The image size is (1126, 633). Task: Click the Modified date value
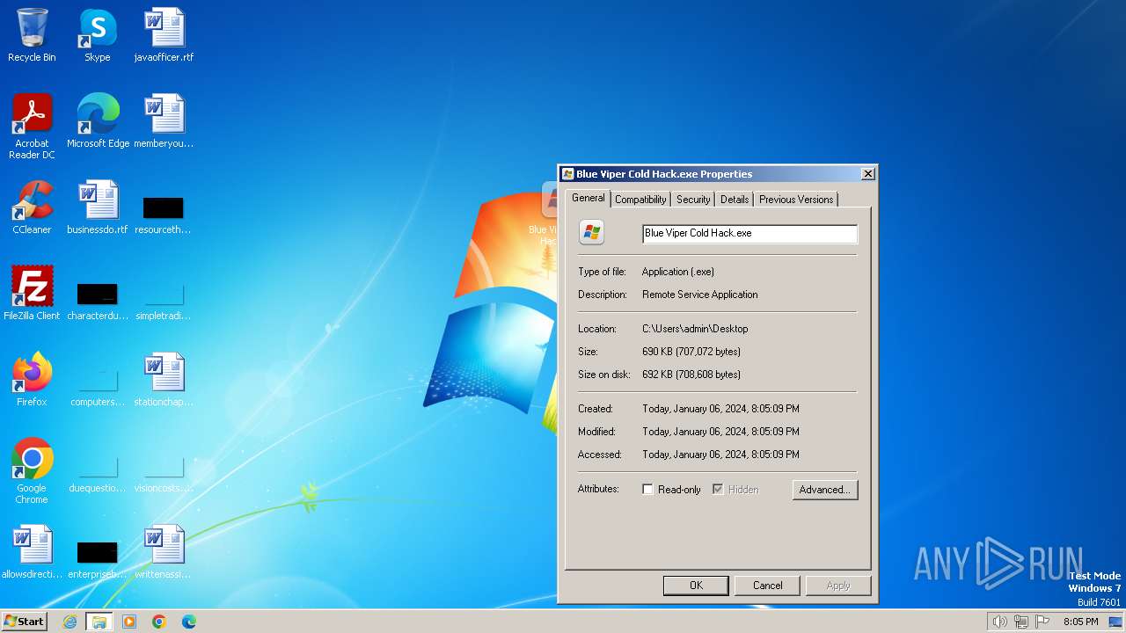[721, 432]
